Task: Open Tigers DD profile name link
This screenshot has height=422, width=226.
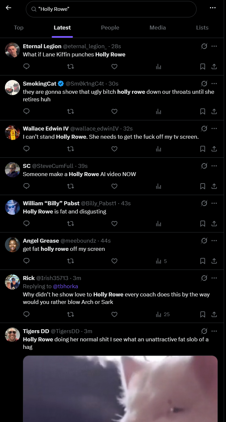Action: click(36, 331)
